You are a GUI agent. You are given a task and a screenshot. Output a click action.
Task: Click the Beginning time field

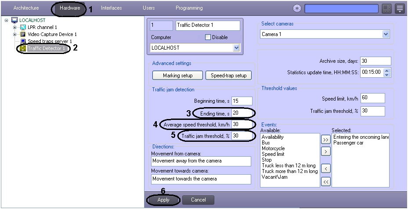[x=242, y=101]
